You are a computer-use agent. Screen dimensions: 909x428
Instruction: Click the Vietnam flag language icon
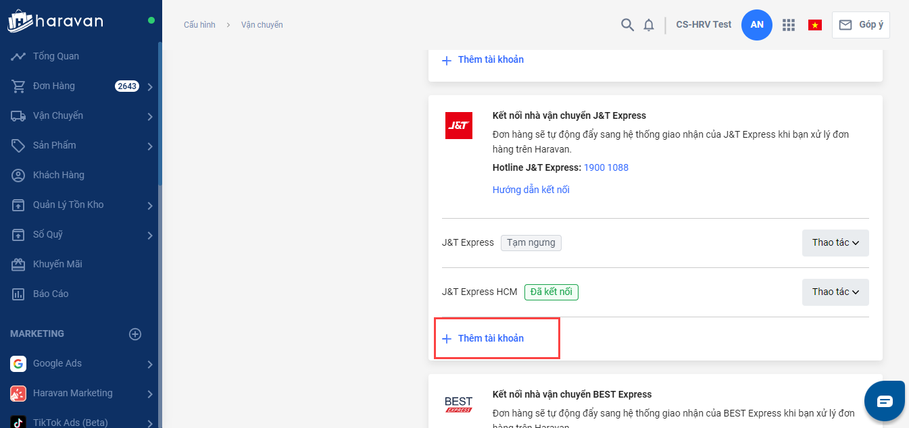pyautogui.click(x=815, y=25)
